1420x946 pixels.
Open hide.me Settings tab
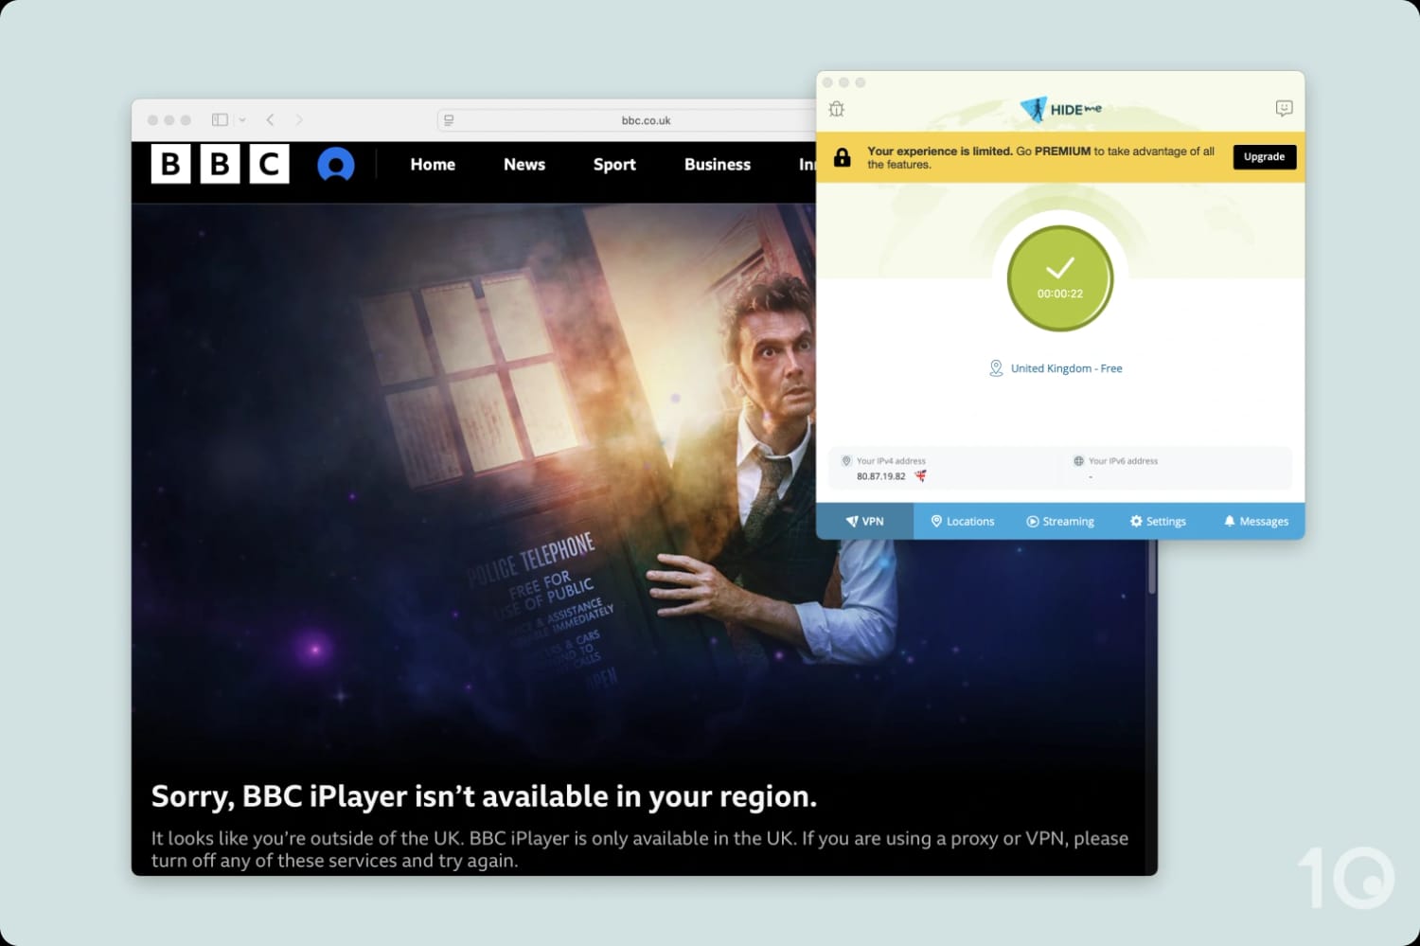tap(1157, 521)
